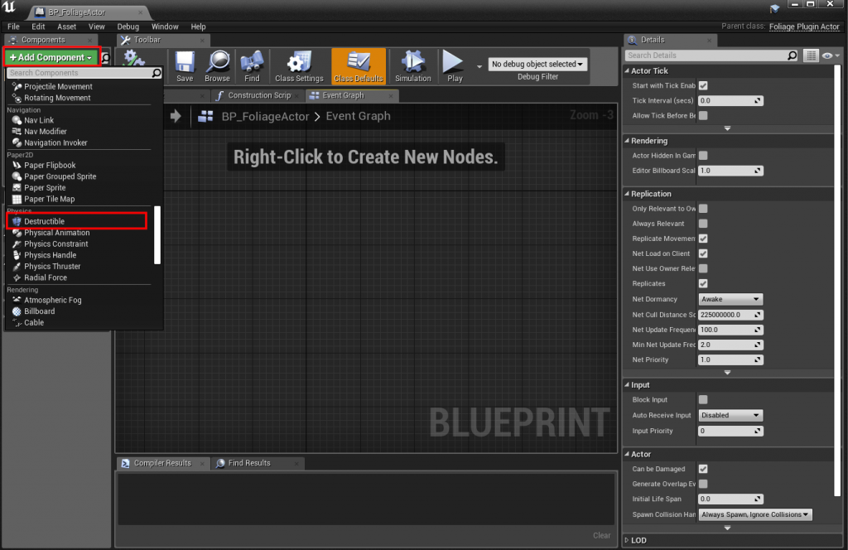Open the File menu
The image size is (848, 550).
[x=13, y=27]
